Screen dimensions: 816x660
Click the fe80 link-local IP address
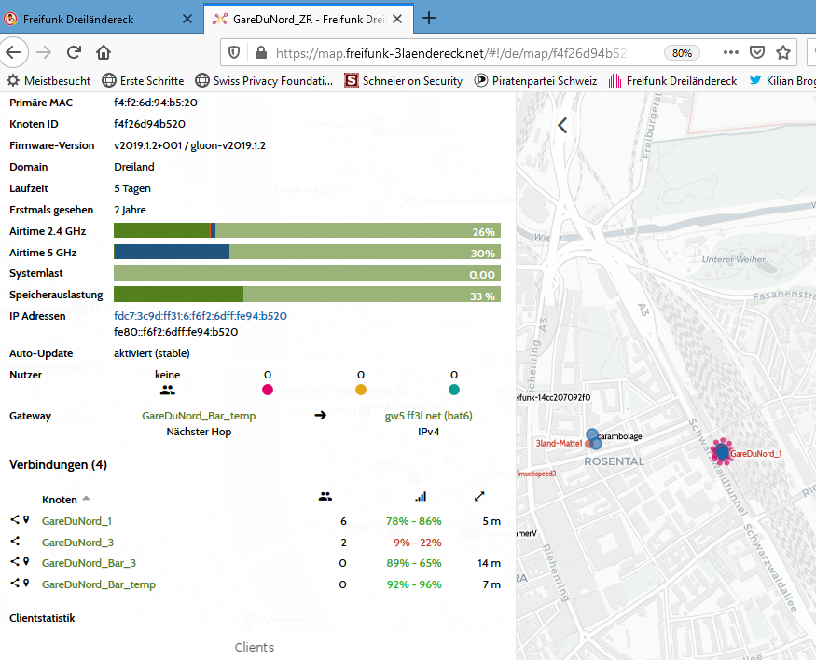176,332
